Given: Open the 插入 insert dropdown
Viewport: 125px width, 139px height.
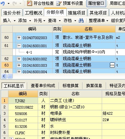Looking at the screenshot, I should pyautogui.click(x=9, y=21).
